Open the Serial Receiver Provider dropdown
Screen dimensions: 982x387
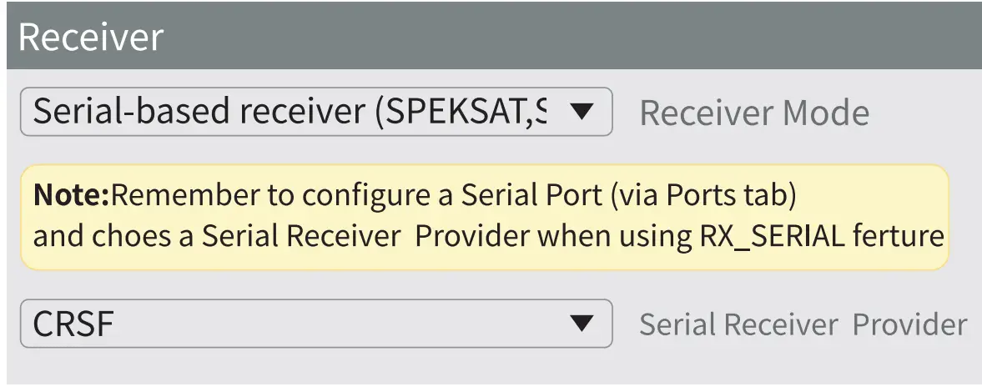315,324
